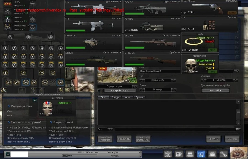Open the mission cards icon in bottom bar
This screenshot has width=248, height=159.
coord(179,154)
